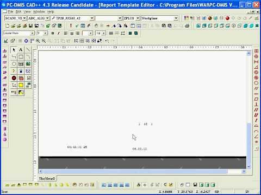Click the vertical scrollbar down arrow
Screen dimensions: 261x195
tap(248, 166)
